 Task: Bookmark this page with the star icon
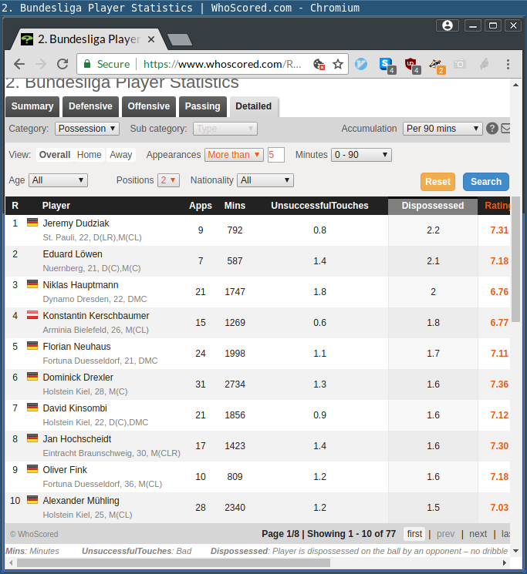pyautogui.click(x=337, y=65)
